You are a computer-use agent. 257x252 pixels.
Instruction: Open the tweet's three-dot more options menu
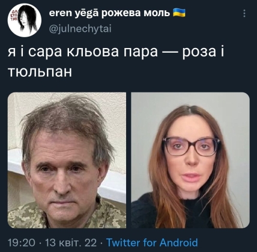coord(244,13)
